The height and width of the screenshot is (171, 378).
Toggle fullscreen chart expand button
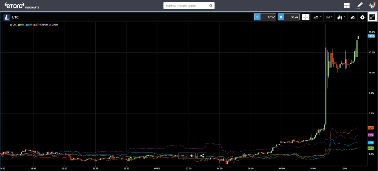372,17
